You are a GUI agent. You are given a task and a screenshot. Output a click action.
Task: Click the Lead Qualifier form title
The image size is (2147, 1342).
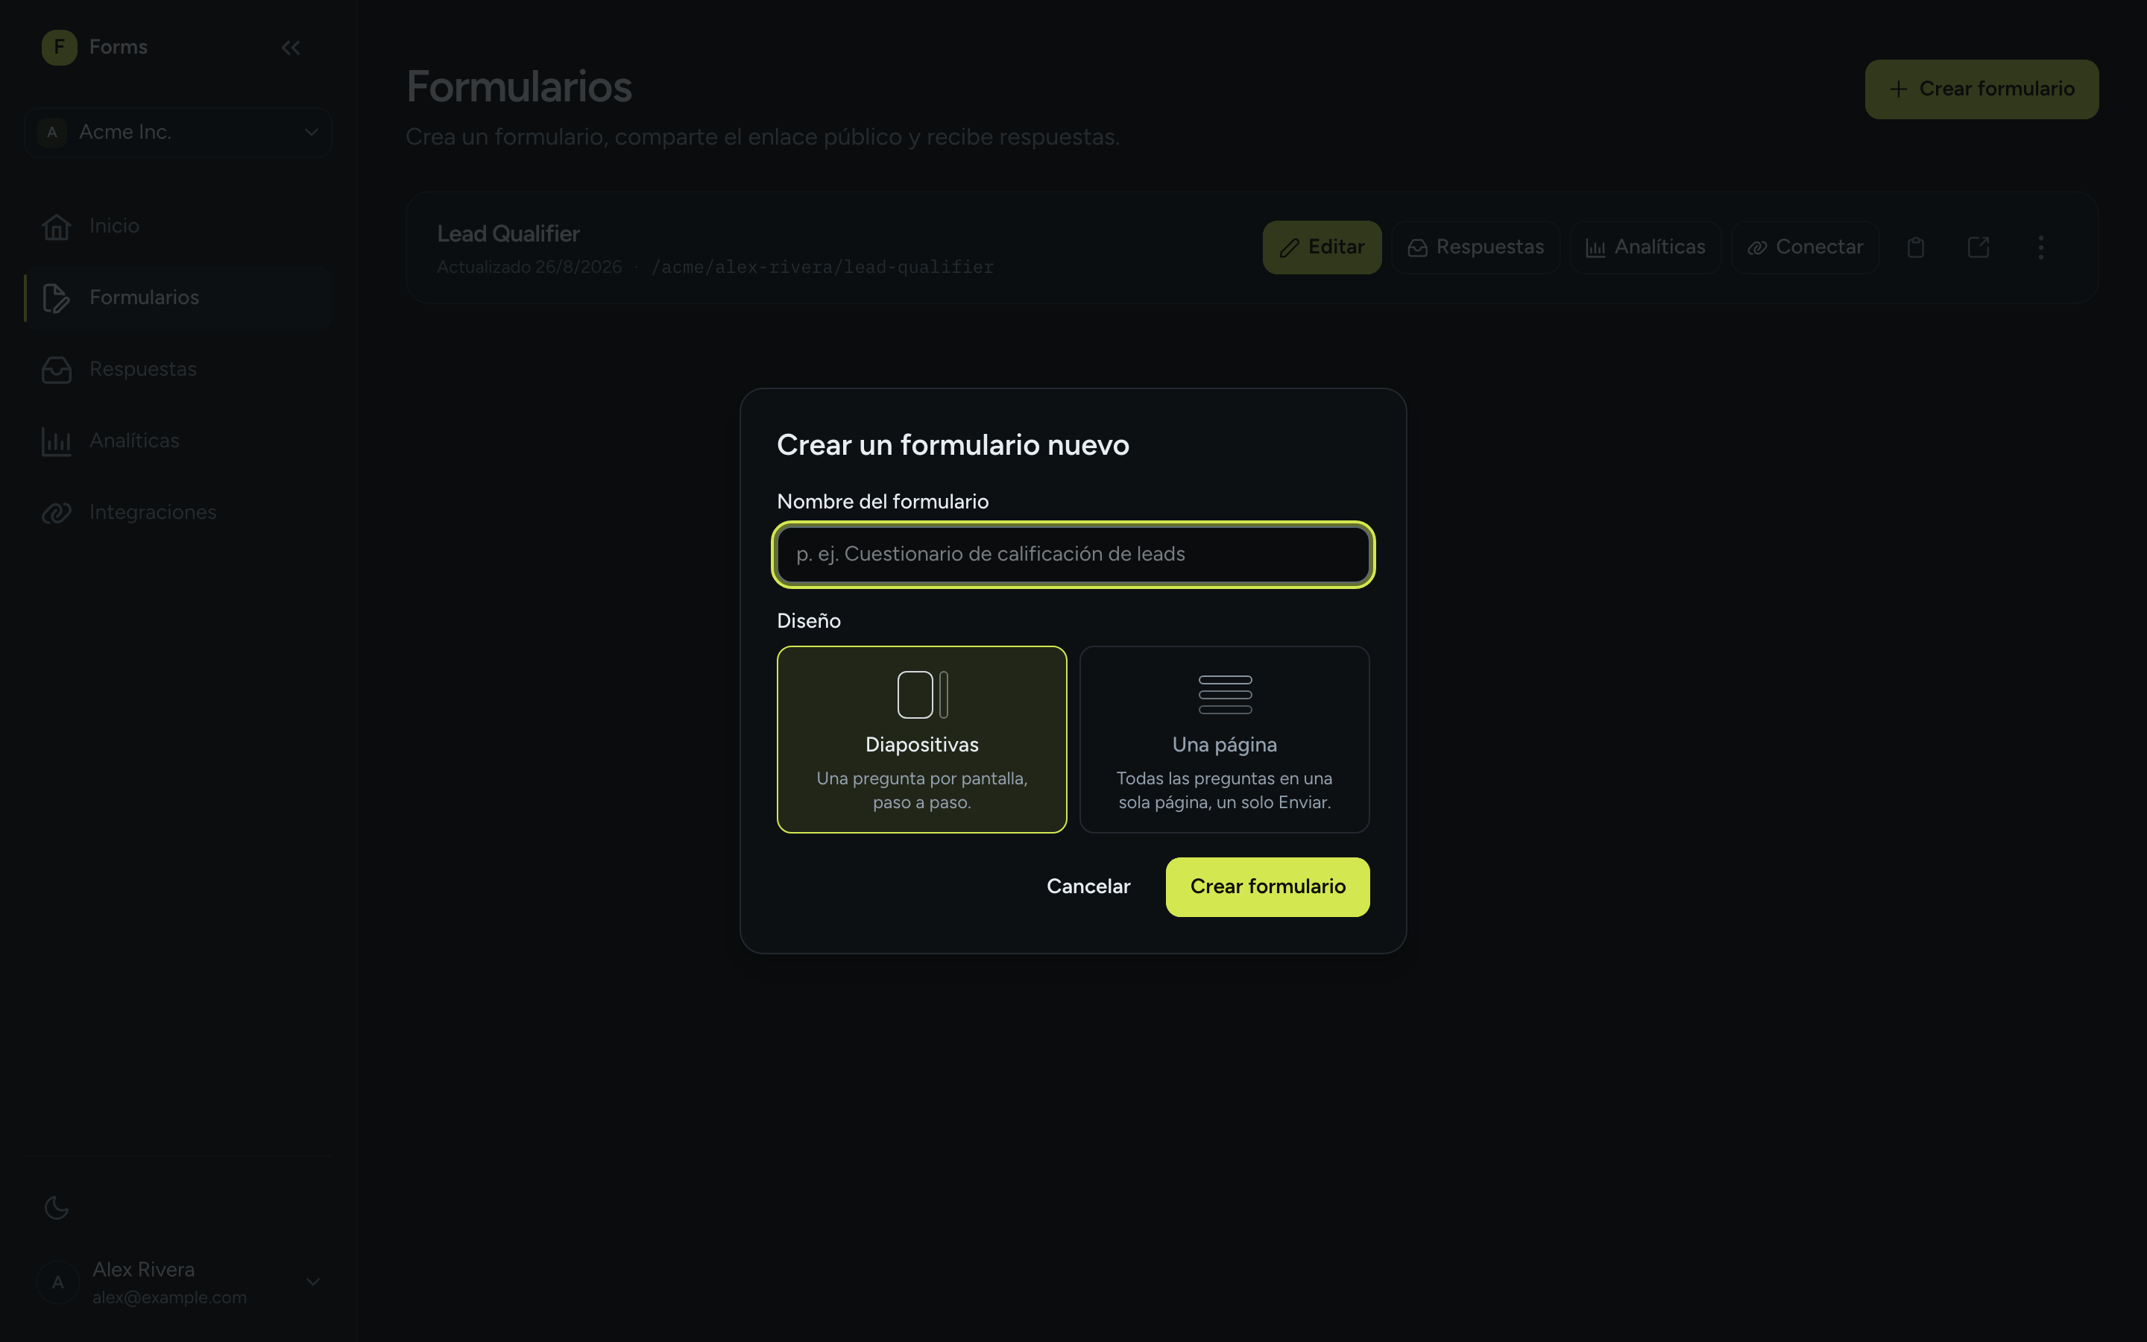[508, 234]
